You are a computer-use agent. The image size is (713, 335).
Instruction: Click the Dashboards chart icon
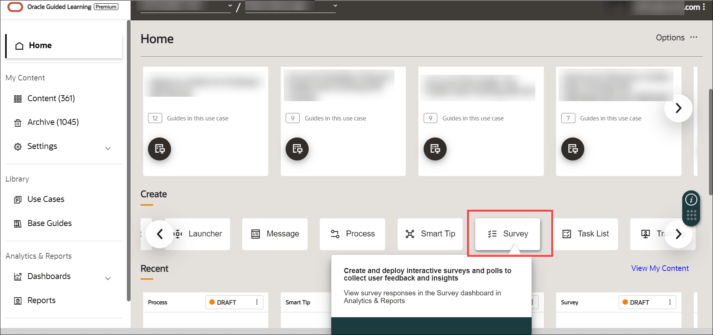click(x=18, y=277)
